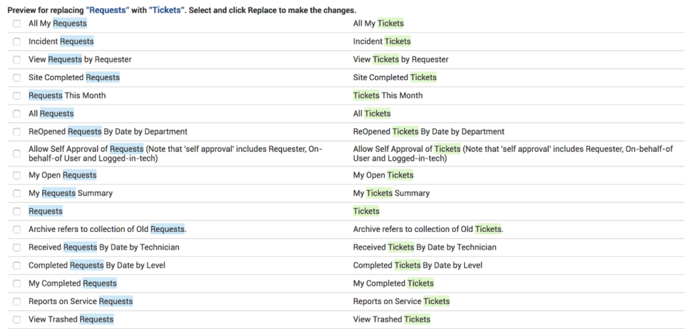
Task: Select the All Requests checkbox
Action: point(17,114)
